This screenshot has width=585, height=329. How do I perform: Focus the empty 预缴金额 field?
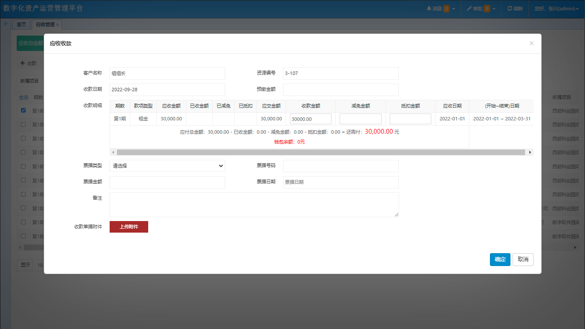[341, 90]
